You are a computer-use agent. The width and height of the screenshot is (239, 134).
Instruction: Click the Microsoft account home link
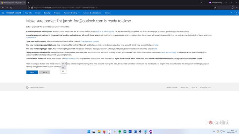click(x=14, y=13)
